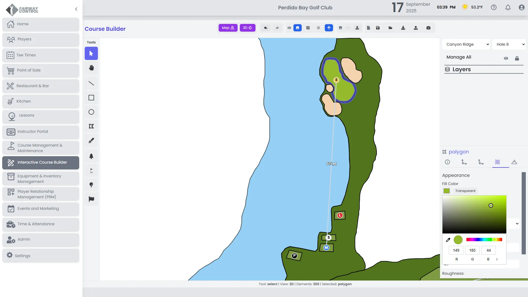
Task: Switch to the polygon info tab
Action: (x=447, y=162)
